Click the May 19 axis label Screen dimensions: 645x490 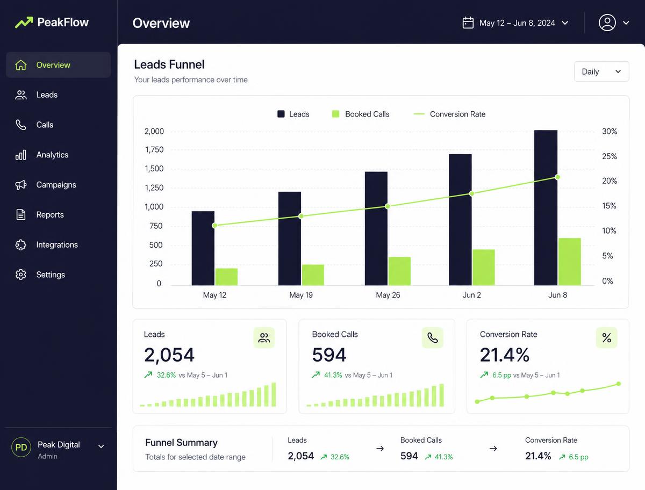click(301, 295)
